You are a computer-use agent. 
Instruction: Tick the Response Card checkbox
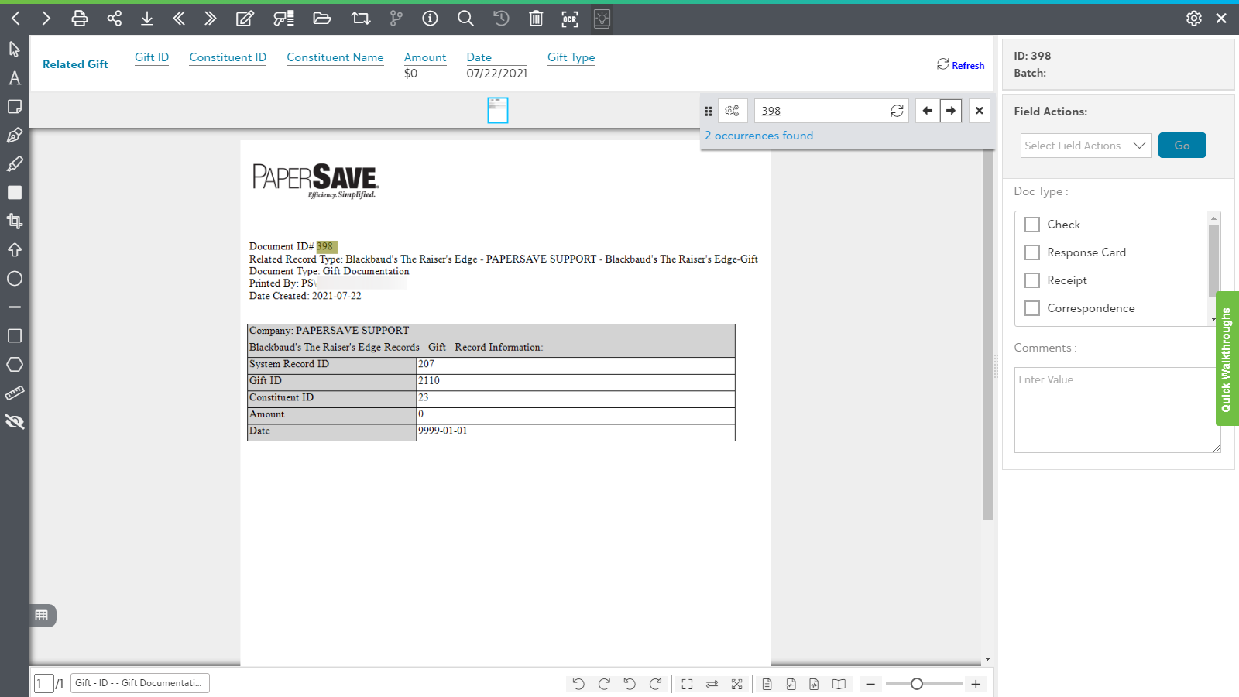(1032, 252)
